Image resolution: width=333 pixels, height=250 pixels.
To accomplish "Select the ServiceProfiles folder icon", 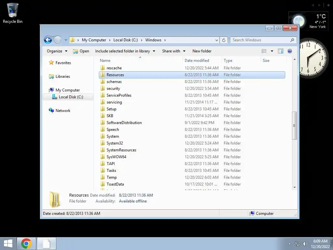I will point(102,95).
